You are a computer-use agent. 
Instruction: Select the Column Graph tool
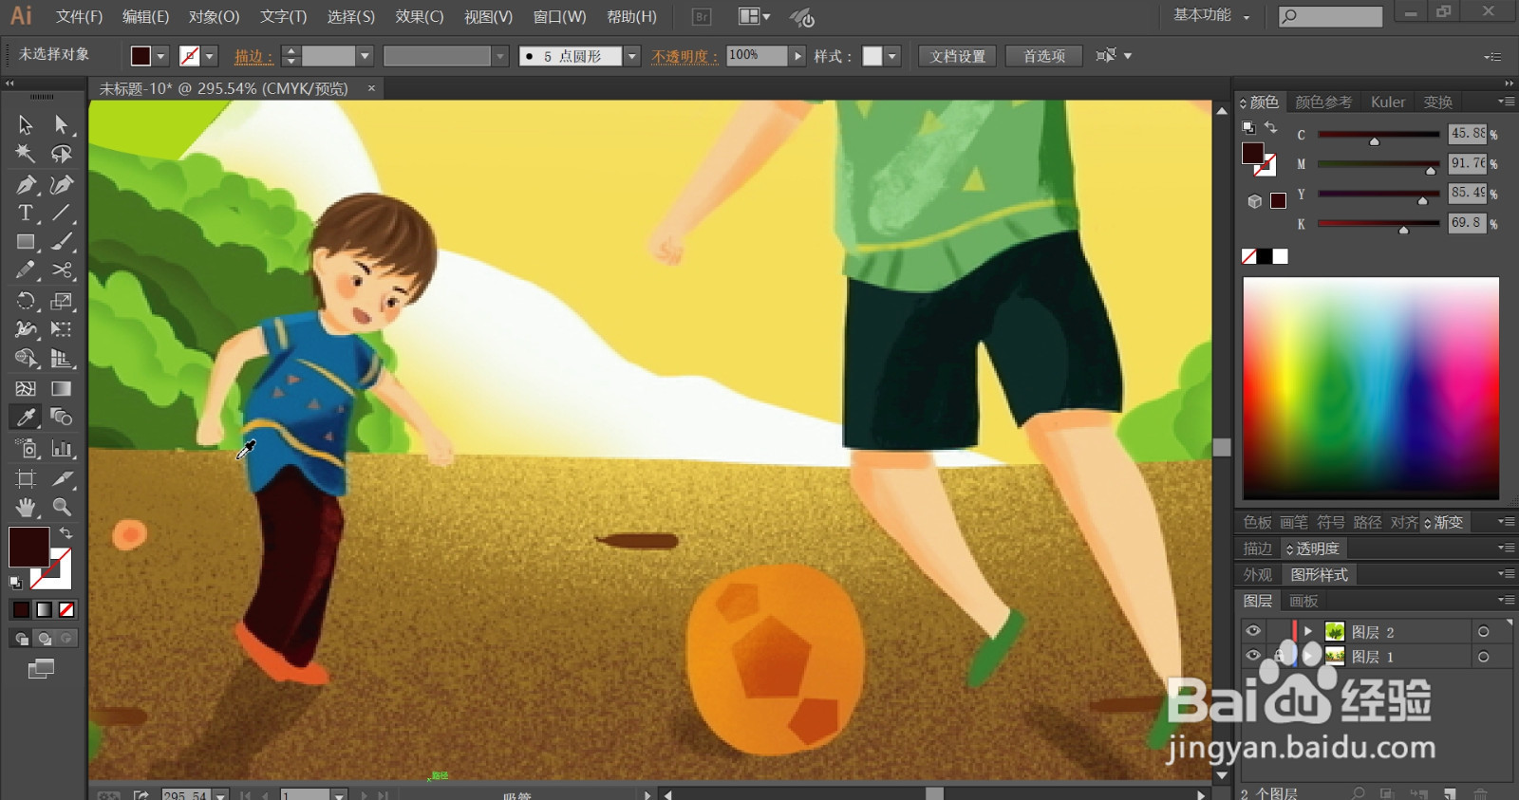coord(62,448)
